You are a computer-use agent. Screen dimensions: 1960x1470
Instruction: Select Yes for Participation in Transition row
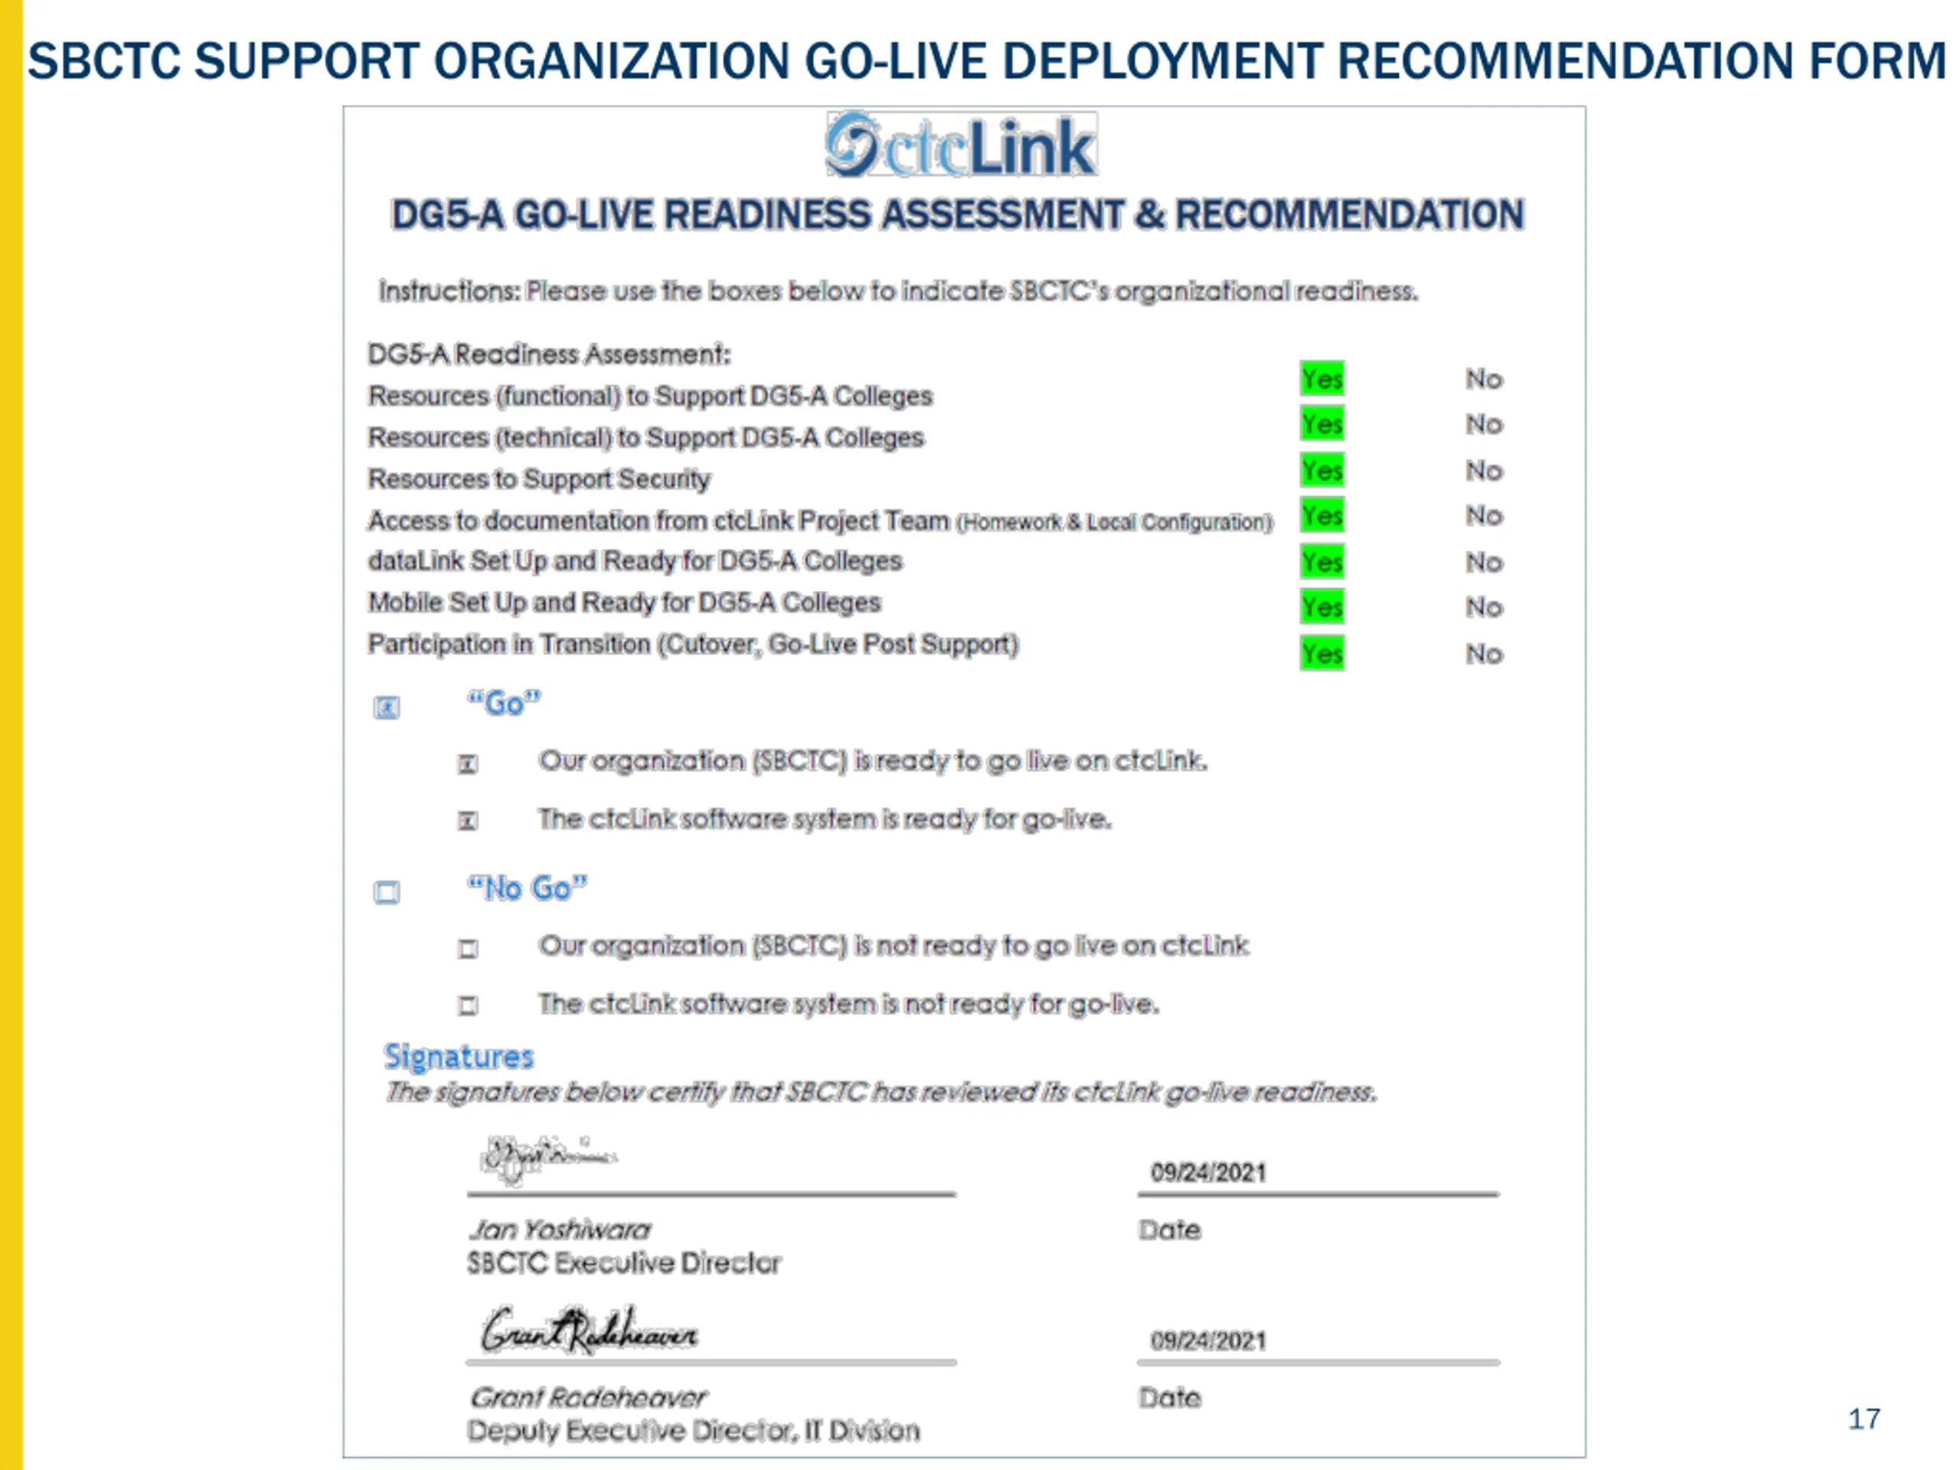(1322, 653)
